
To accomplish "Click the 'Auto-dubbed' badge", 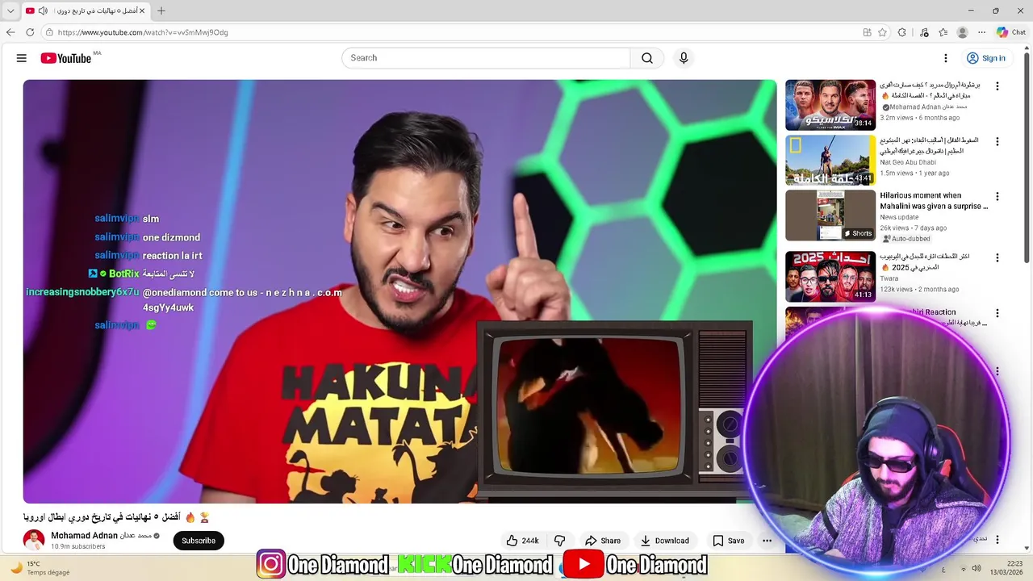I will [x=906, y=239].
